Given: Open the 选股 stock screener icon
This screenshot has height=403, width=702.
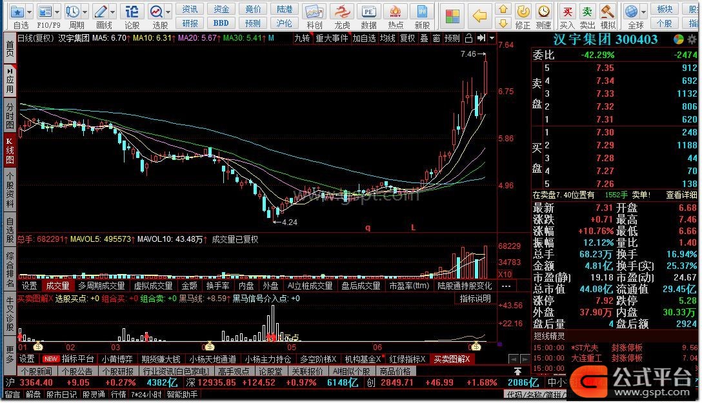Looking at the screenshot, I should tap(156, 12).
